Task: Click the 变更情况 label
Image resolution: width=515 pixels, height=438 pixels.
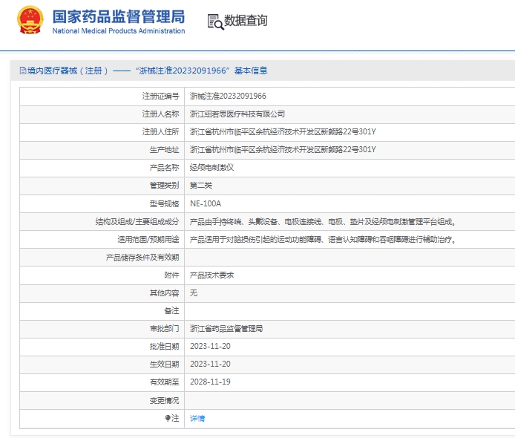Action: coord(164,400)
